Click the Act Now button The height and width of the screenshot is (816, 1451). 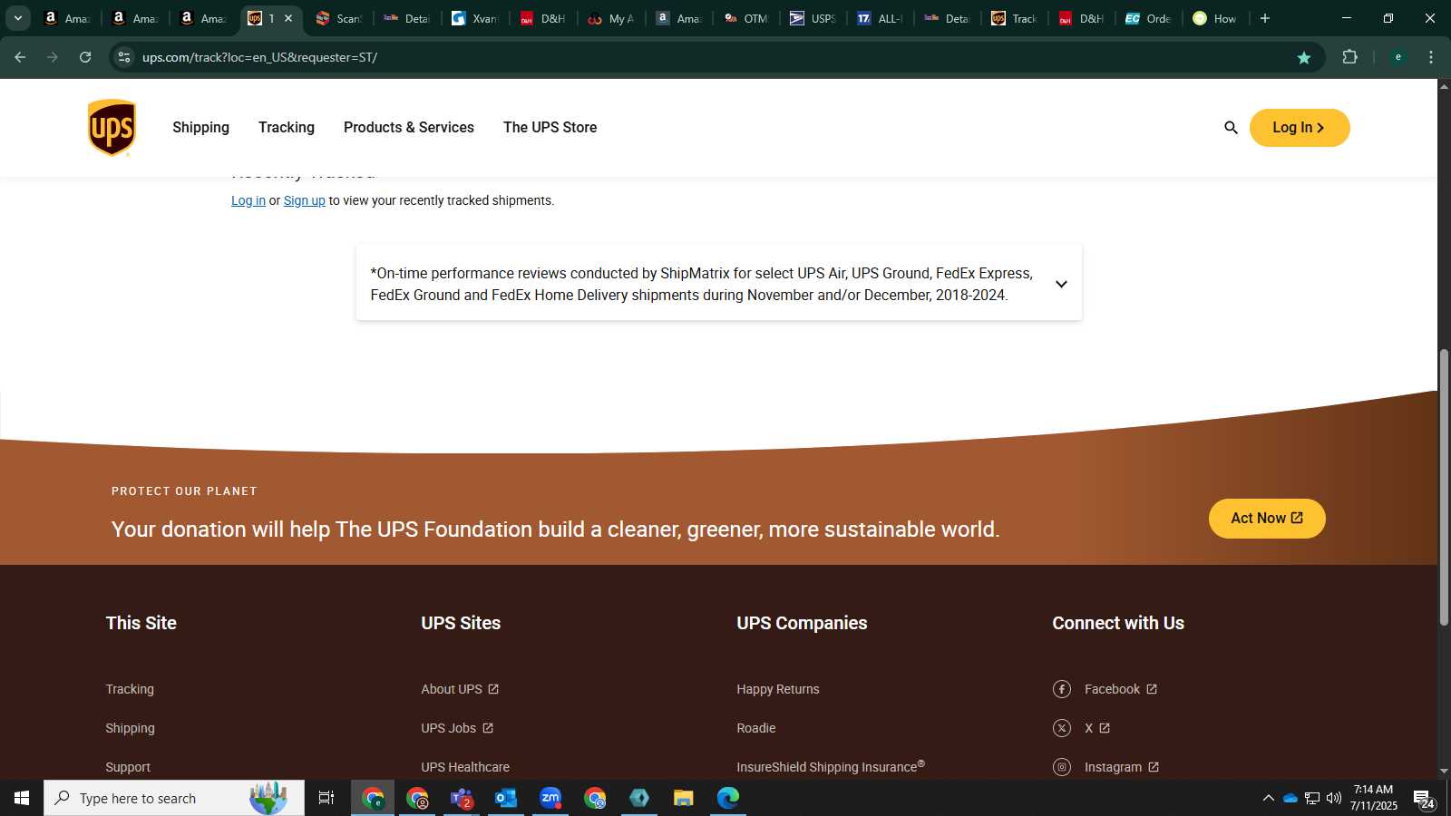pos(1267,519)
